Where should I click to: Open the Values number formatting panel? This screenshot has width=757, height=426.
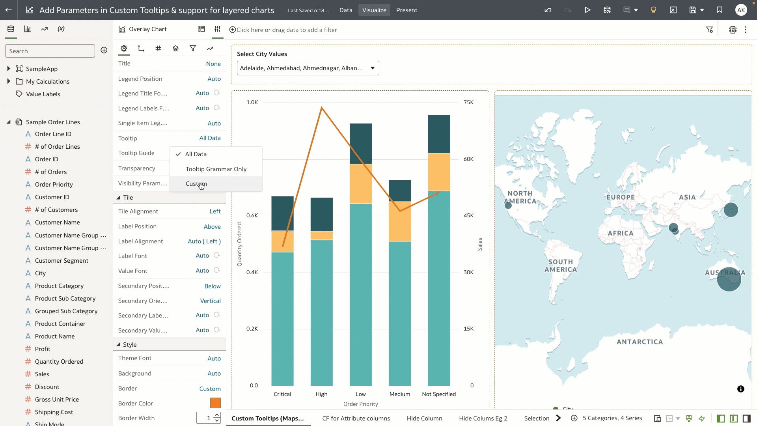point(158,48)
